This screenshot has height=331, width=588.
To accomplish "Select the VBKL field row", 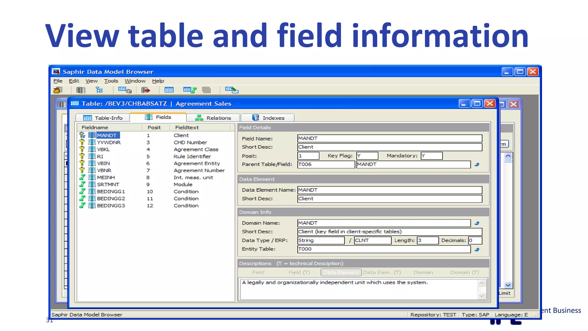I will tap(156, 149).
